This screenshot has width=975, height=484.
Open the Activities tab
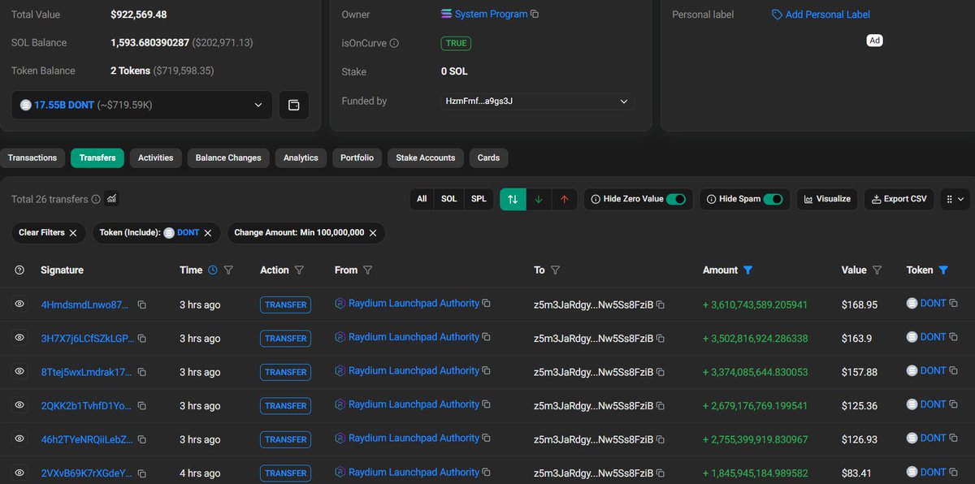click(156, 158)
